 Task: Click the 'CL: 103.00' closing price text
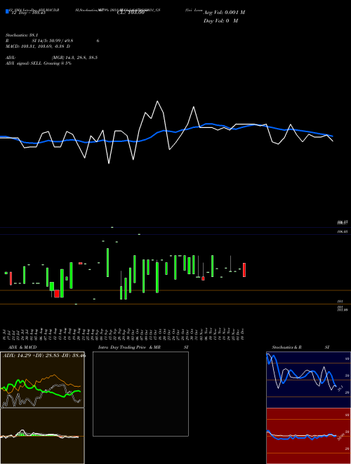click(131, 13)
